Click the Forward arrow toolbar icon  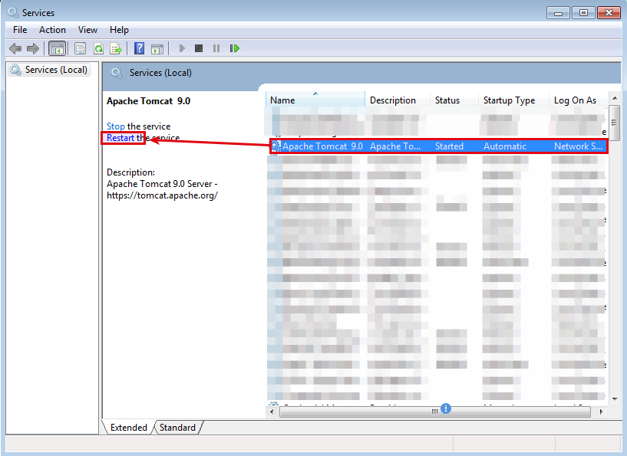[x=33, y=49]
